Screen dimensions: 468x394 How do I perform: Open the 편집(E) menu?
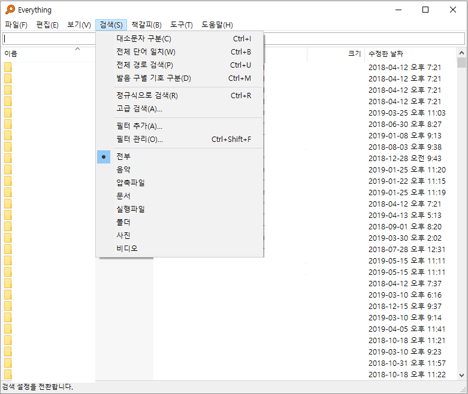pos(47,25)
